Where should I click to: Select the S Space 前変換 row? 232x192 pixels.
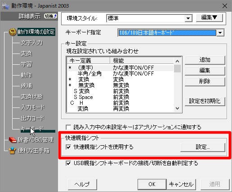tap(120, 97)
